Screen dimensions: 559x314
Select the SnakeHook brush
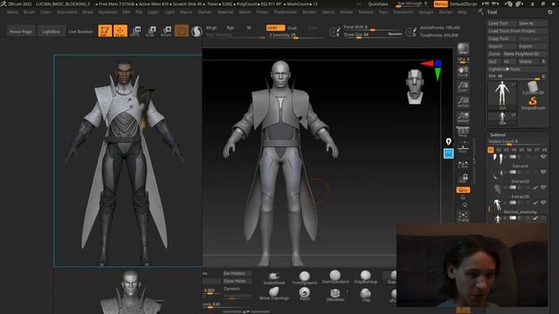[273, 277]
